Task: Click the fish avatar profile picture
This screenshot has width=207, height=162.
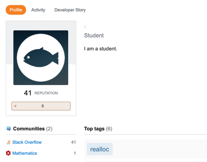Action: click(41, 58)
